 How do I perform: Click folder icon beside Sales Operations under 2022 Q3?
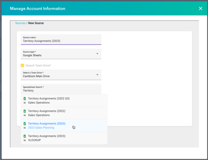[25, 103]
